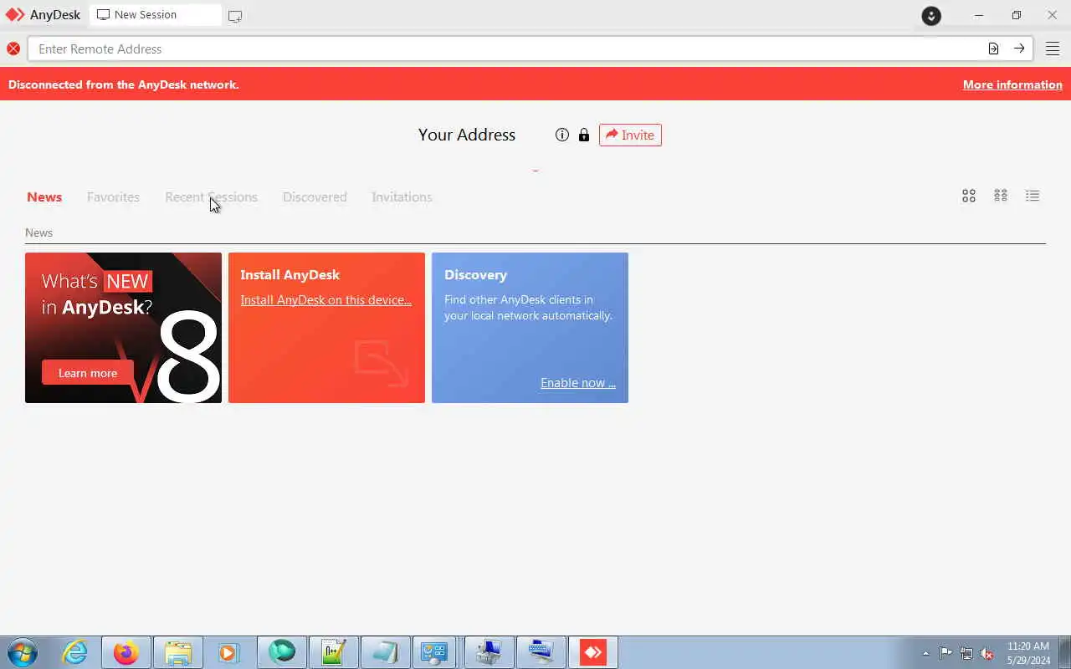
Task: Click the red disconnected status icon
Action: 13,49
